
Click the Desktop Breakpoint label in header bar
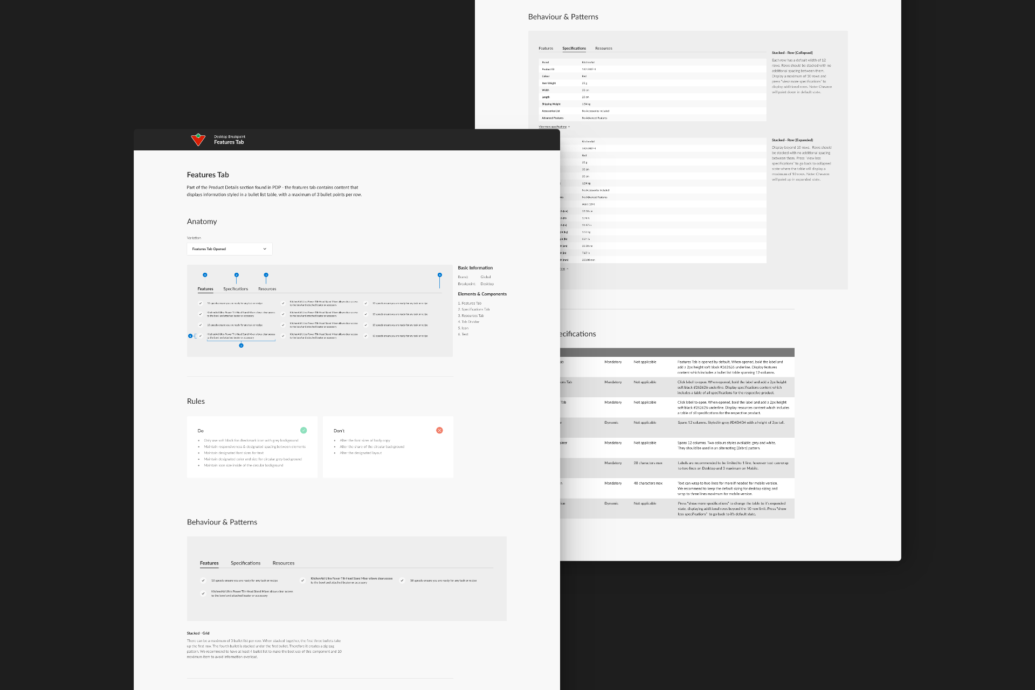tap(230, 137)
